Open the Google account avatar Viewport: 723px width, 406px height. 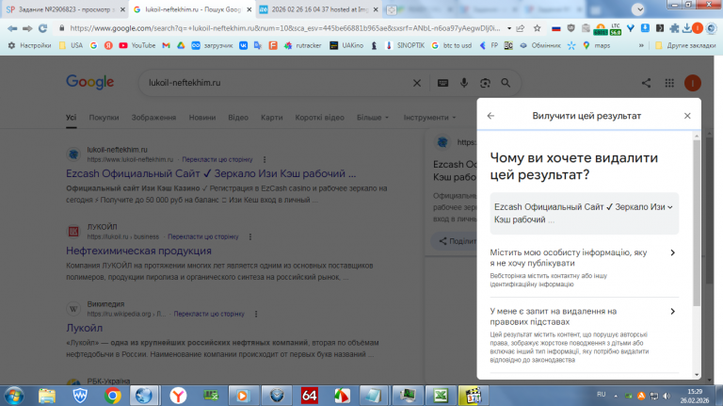pyautogui.click(x=692, y=83)
